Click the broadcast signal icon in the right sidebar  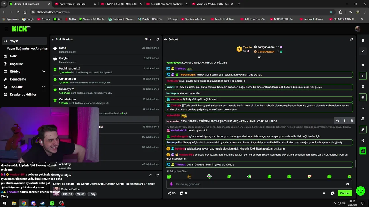point(363,108)
